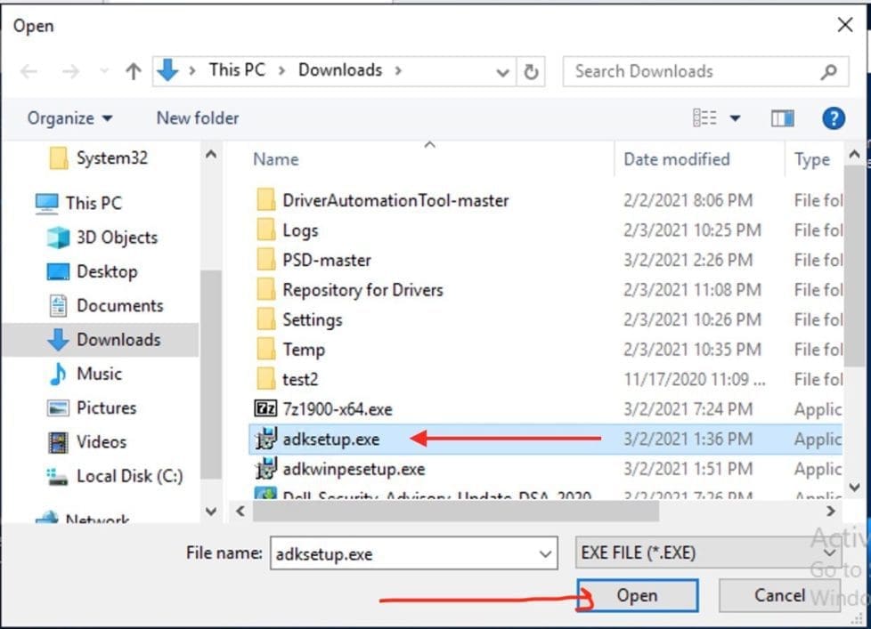The height and width of the screenshot is (629, 871).
Task: Expand the File name combo box
Action: coord(545,553)
